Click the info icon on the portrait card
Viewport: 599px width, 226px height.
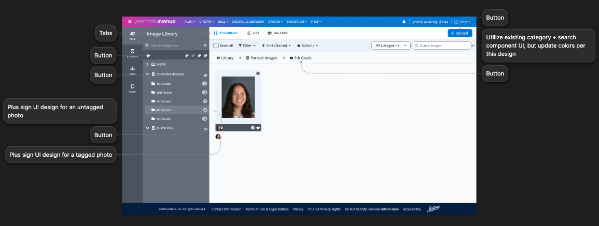click(x=258, y=73)
